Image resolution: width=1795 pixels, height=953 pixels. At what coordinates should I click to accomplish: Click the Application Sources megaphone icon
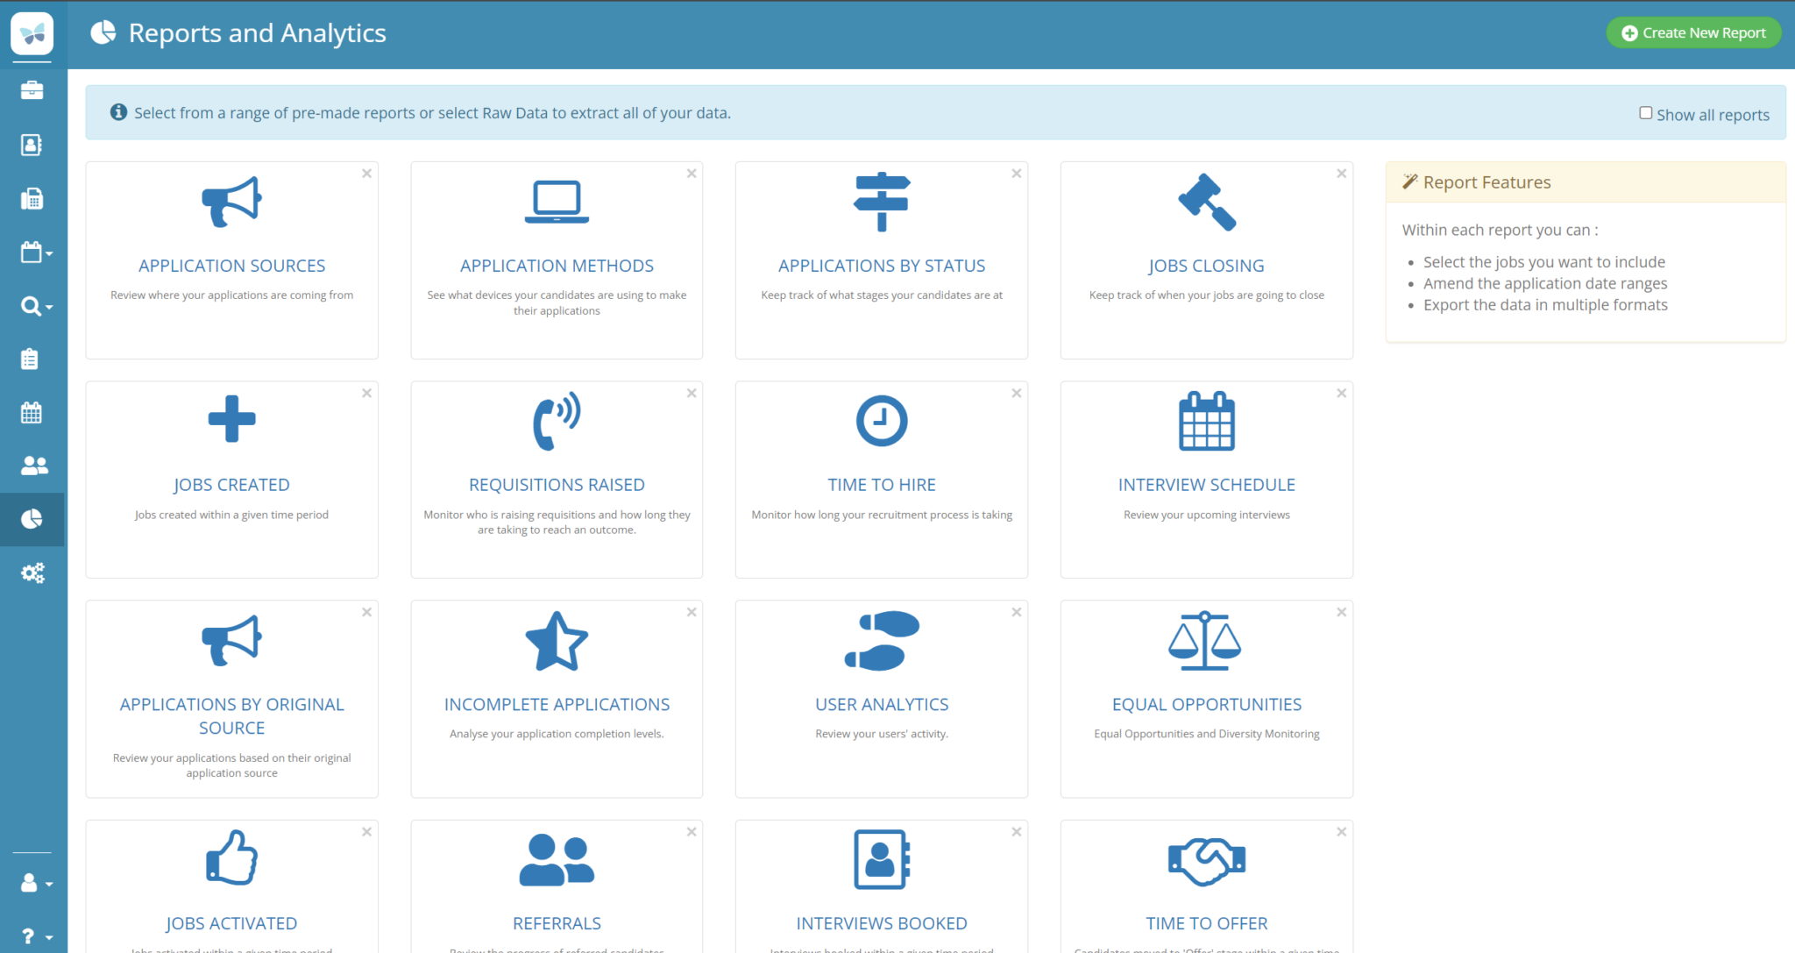pyautogui.click(x=231, y=203)
